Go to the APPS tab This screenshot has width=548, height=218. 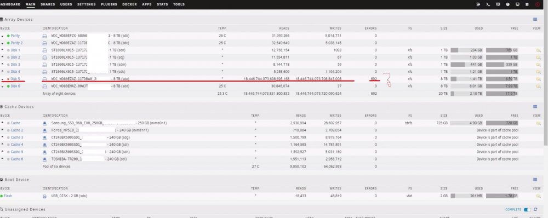pos(147,4)
